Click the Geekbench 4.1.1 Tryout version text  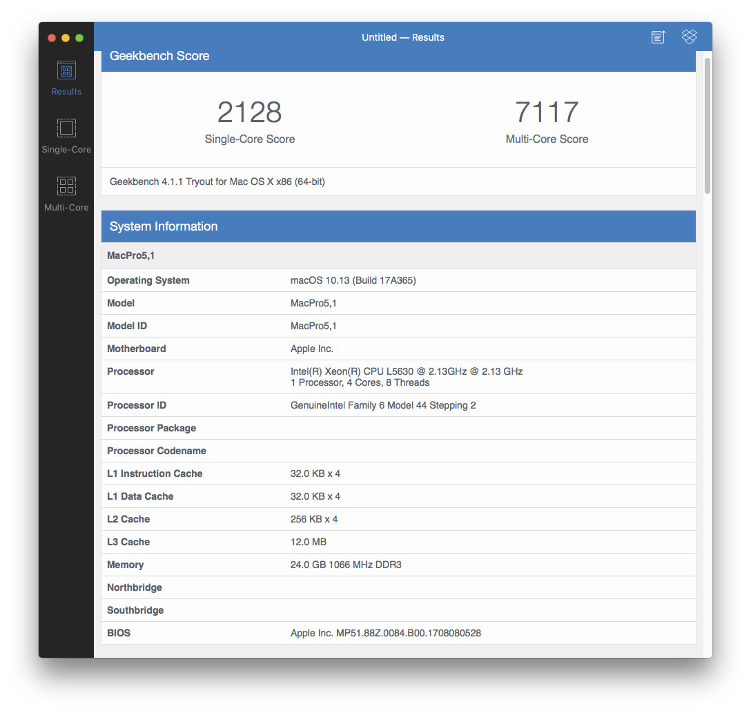(x=217, y=182)
